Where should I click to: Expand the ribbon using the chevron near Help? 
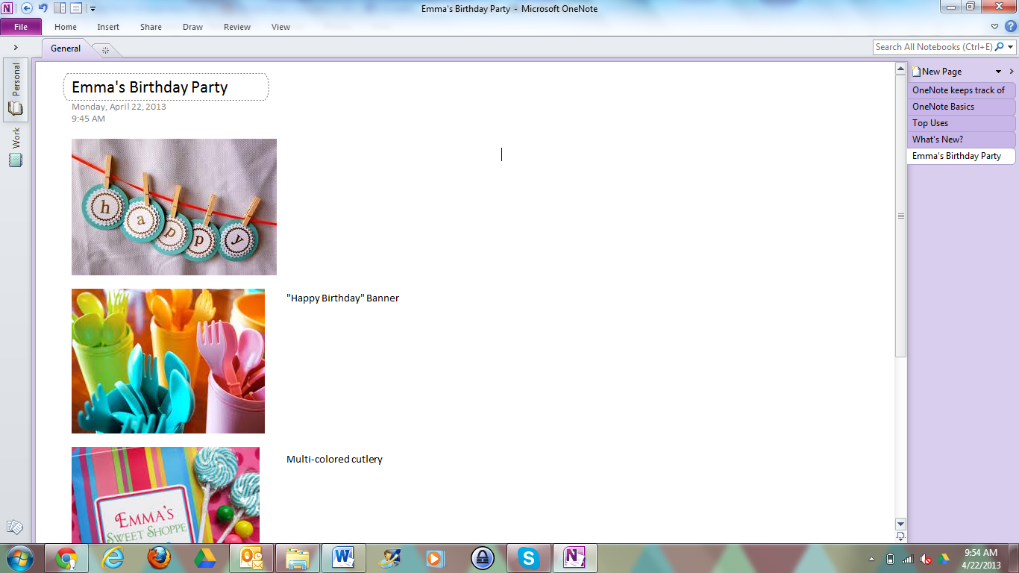pos(994,26)
